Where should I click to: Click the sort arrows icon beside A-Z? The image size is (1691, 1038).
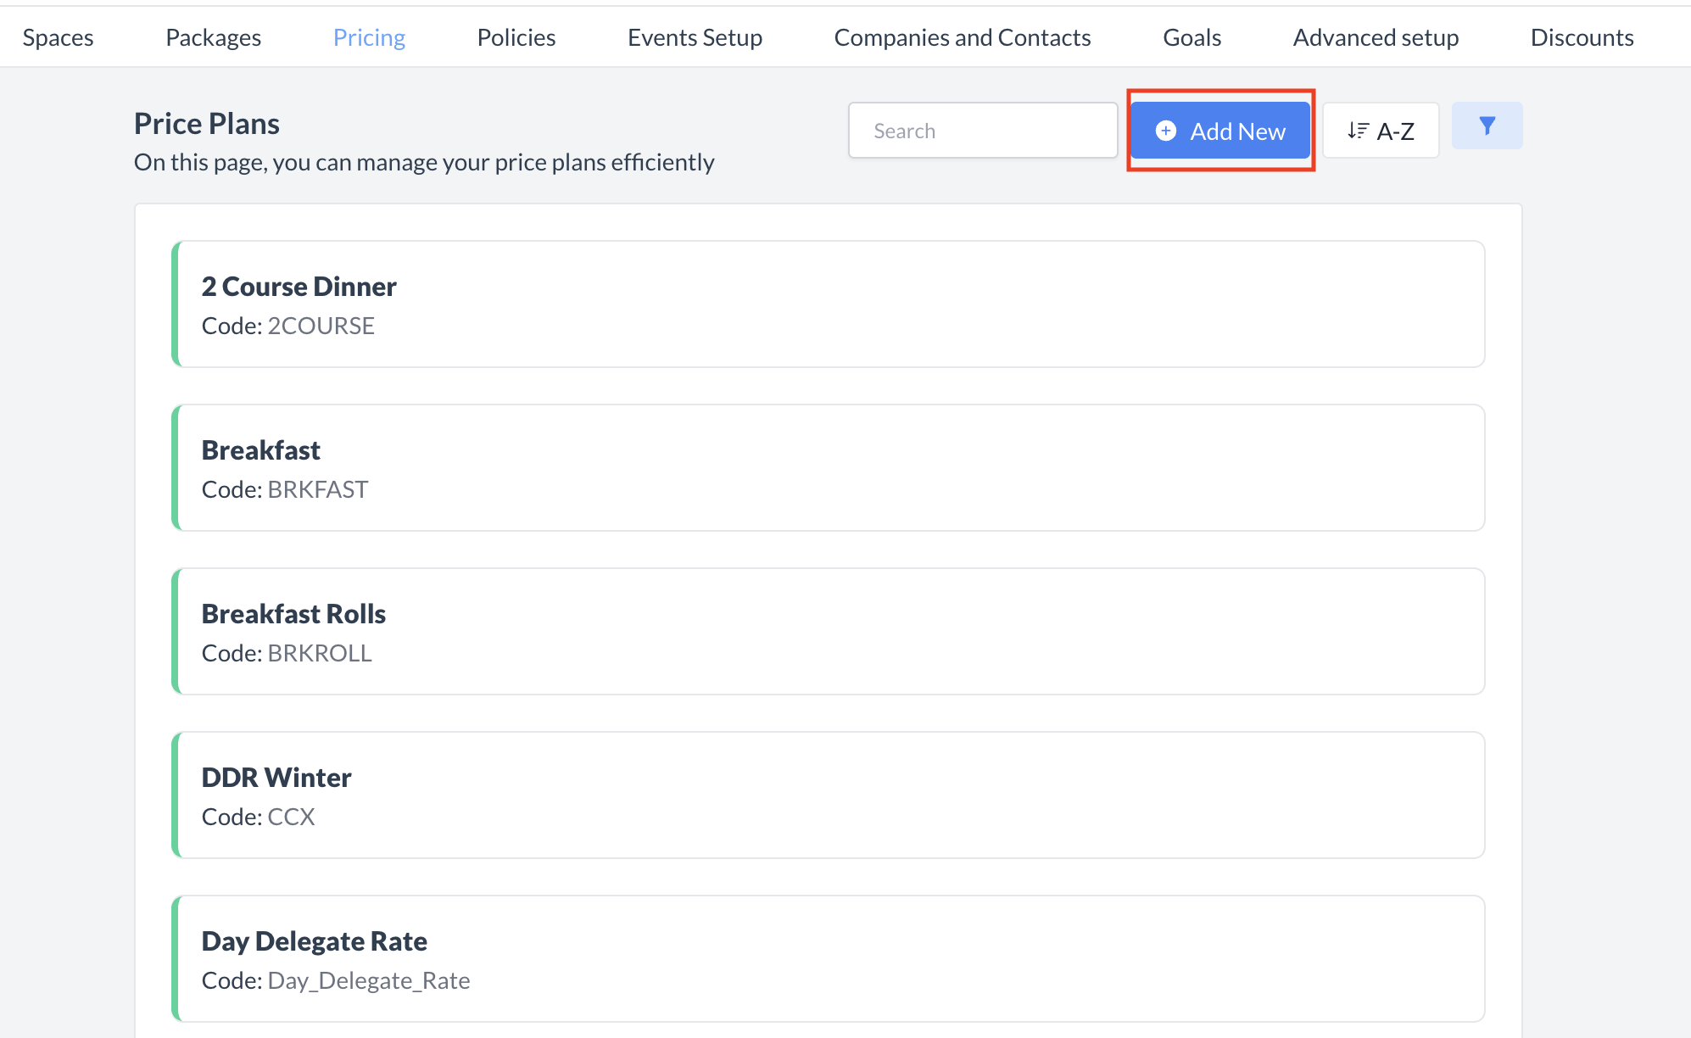(x=1358, y=131)
